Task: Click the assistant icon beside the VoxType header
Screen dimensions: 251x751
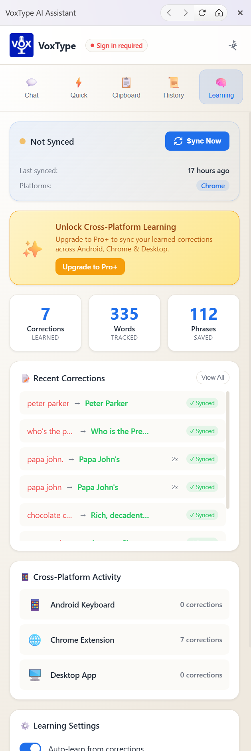Action: click(233, 45)
